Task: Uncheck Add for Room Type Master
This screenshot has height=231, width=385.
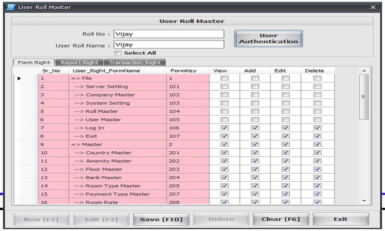Action: tap(255, 186)
